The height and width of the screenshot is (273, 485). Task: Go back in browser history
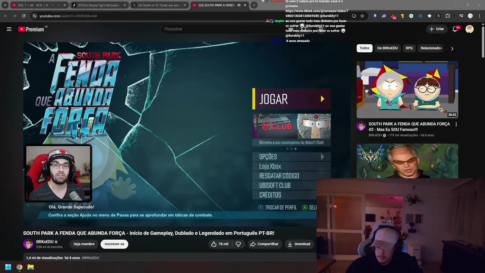5,16
